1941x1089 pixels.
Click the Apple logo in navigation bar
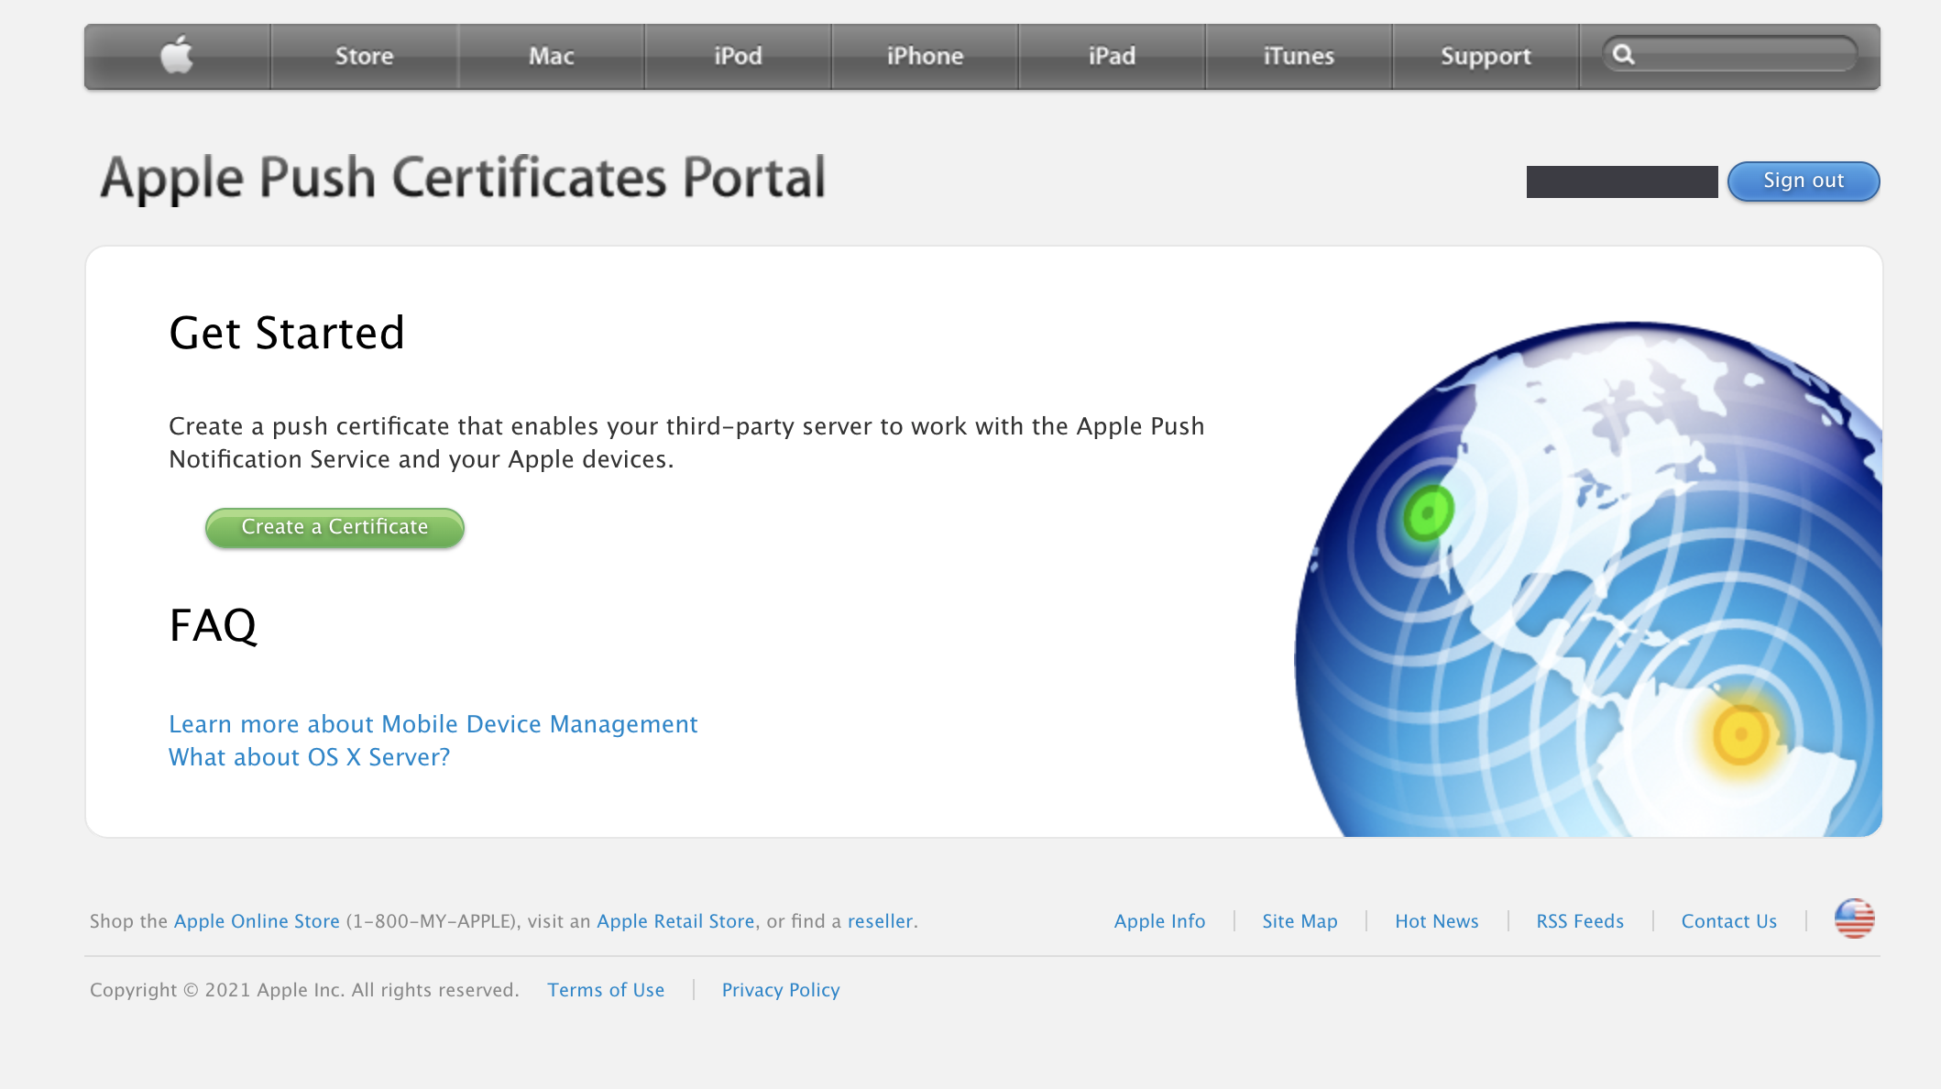[177, 56]
